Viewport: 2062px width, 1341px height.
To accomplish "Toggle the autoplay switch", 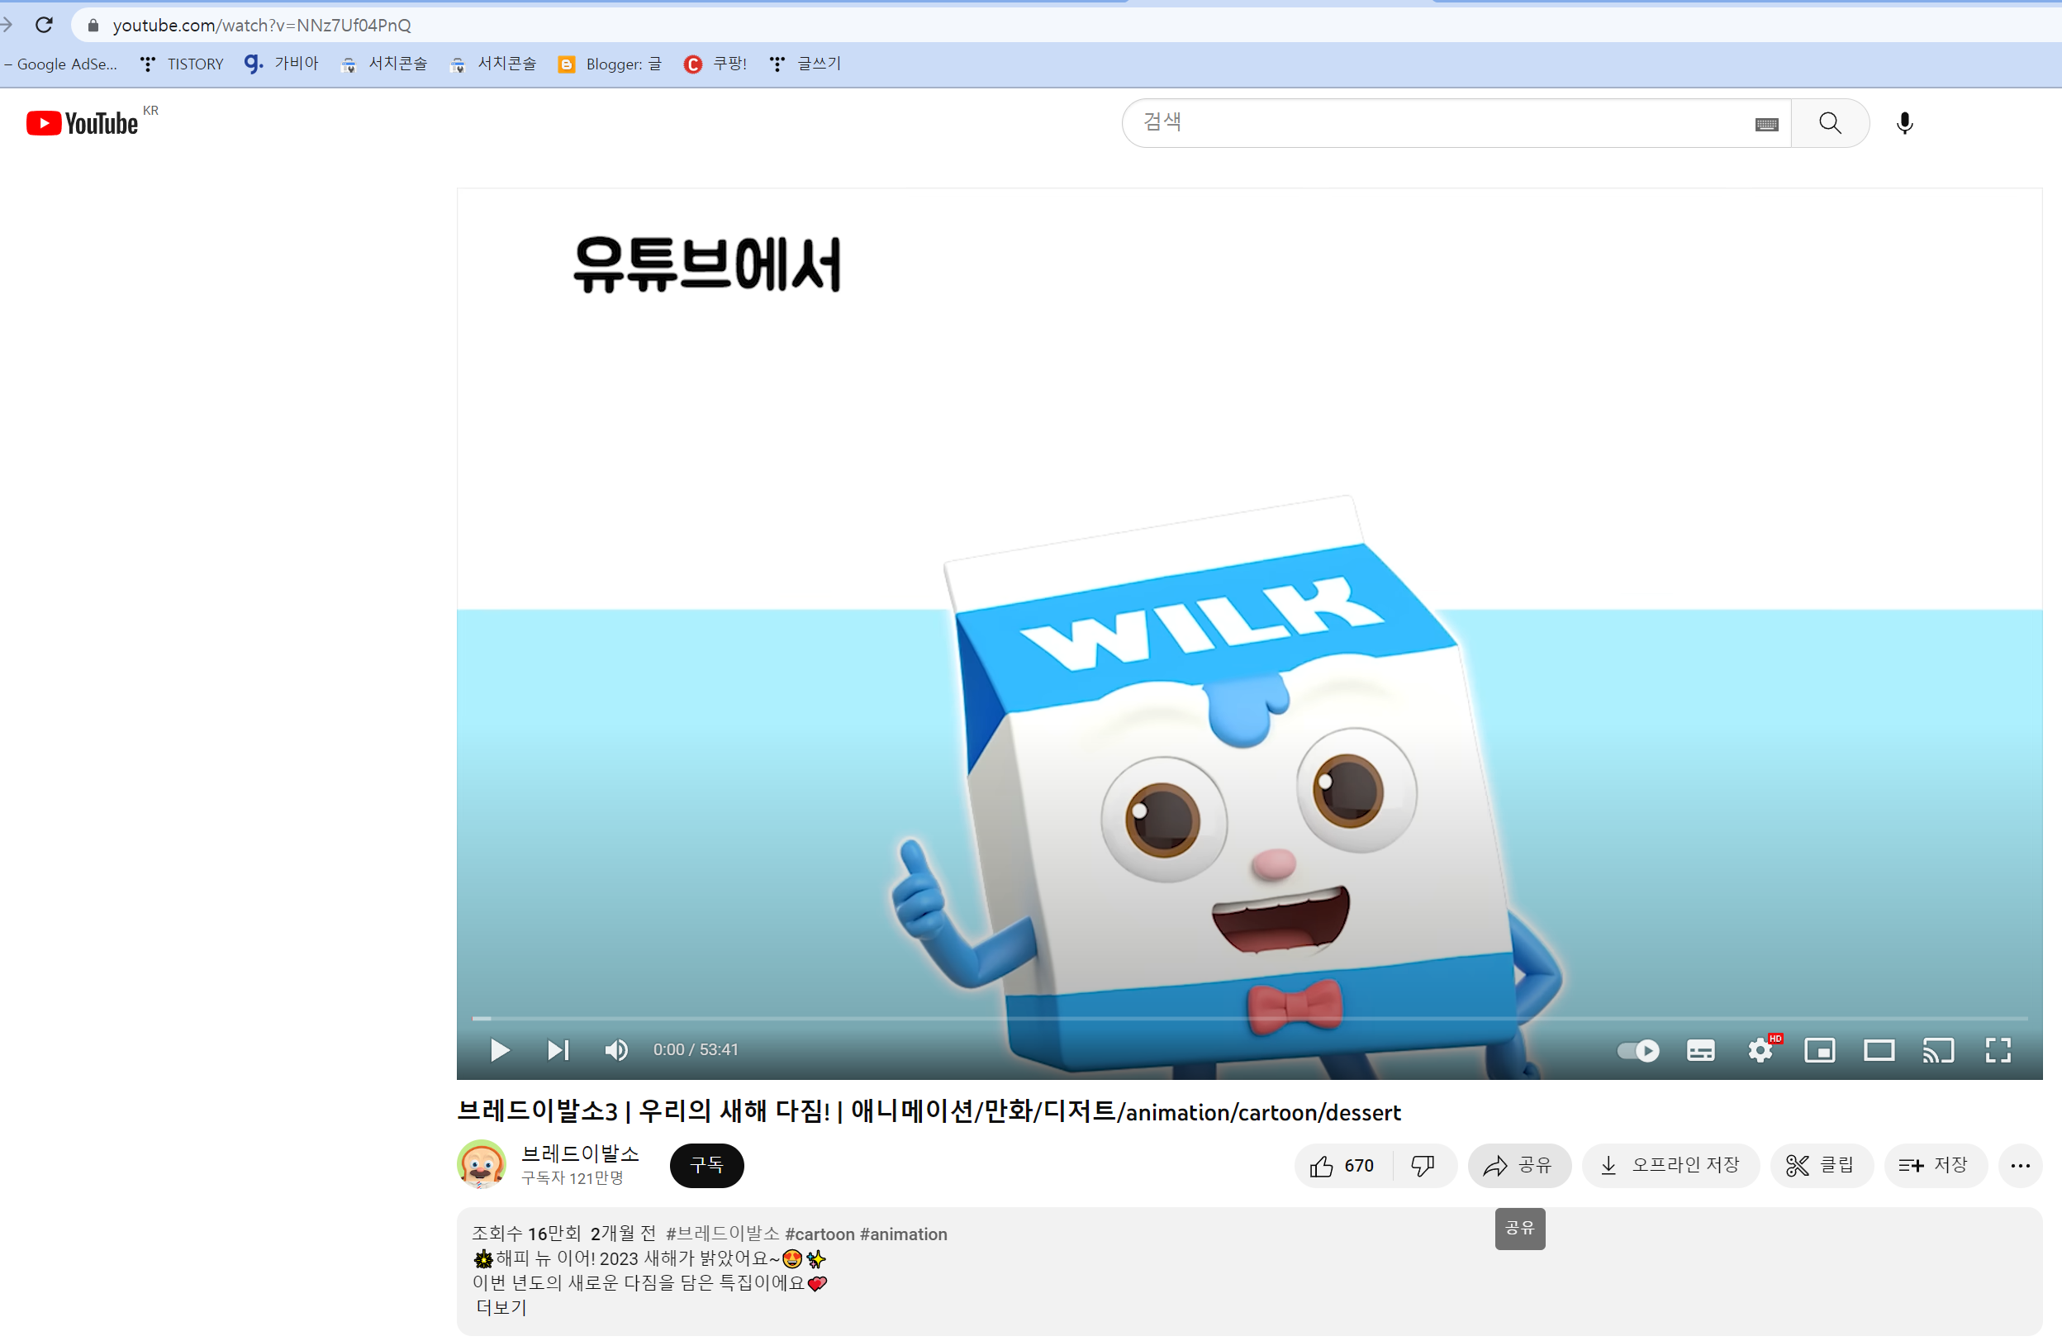I will click(1637, 1051).
